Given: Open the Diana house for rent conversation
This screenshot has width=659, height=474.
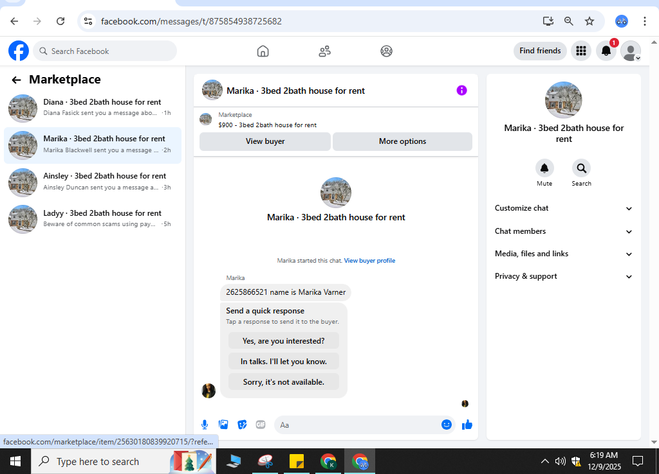Looking at the screenshot, I should point(93,108).
